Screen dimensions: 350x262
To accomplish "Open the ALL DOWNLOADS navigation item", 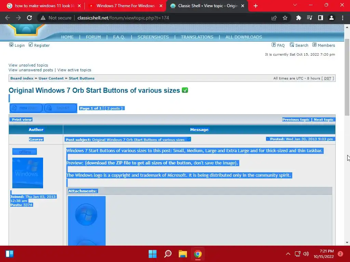I will 244,37.
